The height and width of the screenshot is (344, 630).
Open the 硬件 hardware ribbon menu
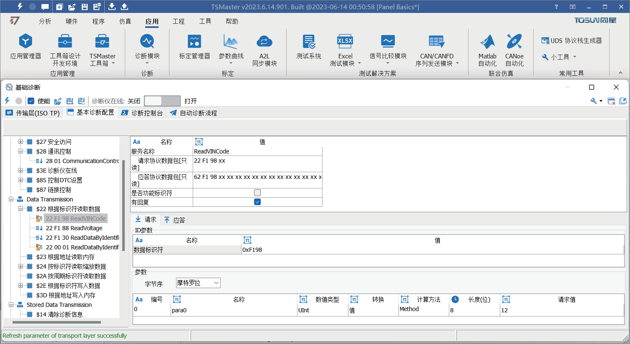(71, 21)
